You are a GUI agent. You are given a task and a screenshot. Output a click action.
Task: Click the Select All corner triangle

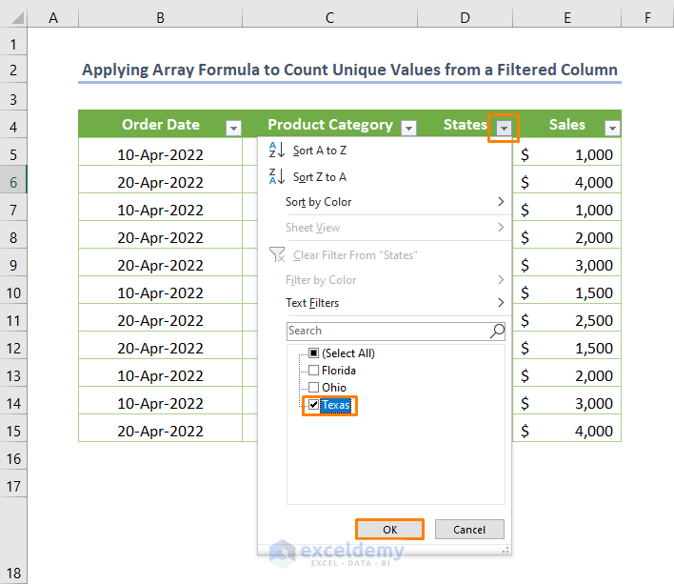tap(17, 18)
